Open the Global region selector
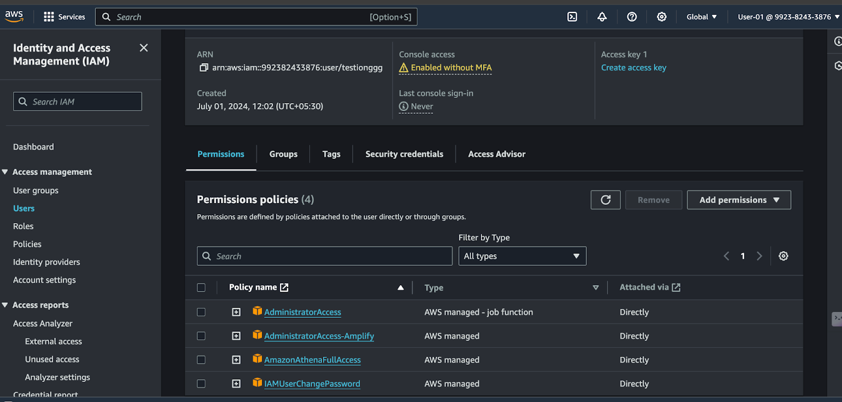The image size is (842, 402). click(x=701, y=17)
